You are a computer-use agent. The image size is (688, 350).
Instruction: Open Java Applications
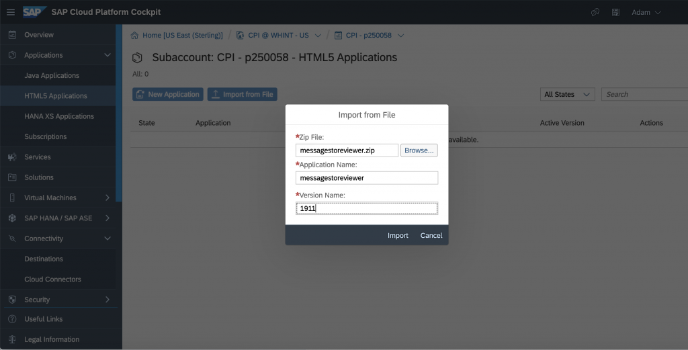(52, 75)
